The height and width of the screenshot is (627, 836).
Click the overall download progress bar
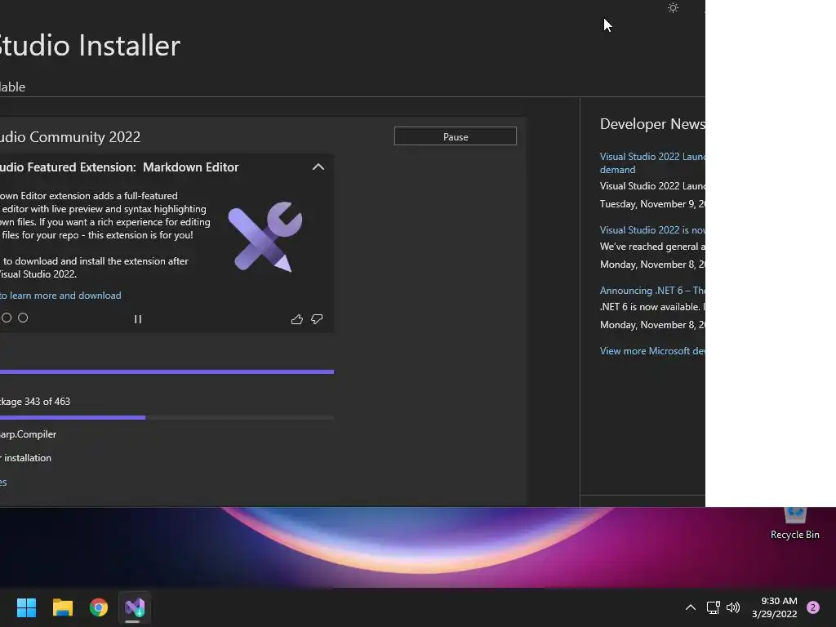(167, 371)
